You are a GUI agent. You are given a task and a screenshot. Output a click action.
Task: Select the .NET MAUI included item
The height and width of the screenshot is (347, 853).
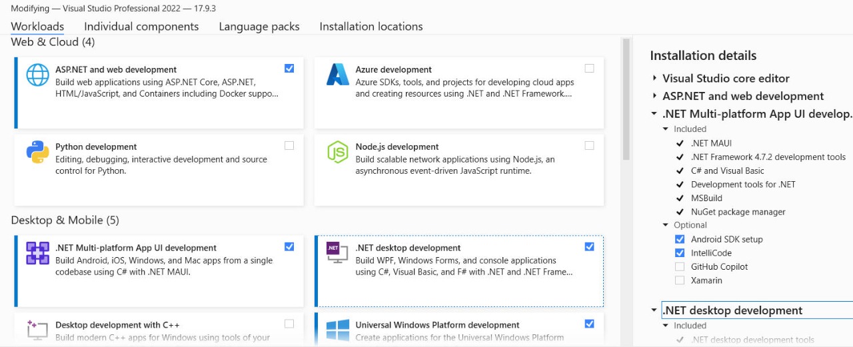click(711, 143)
